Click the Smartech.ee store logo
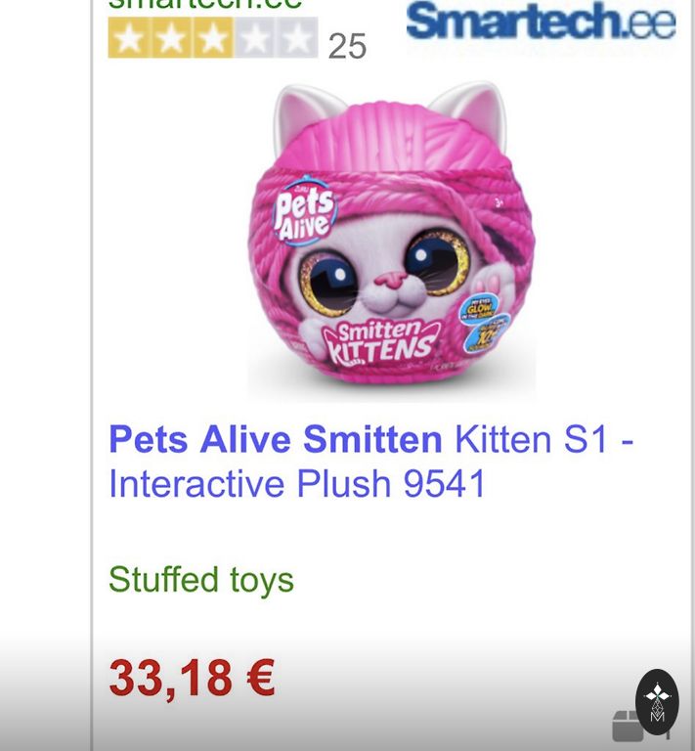This screenshot has width=695, height=751. click(x=541, y=22)
